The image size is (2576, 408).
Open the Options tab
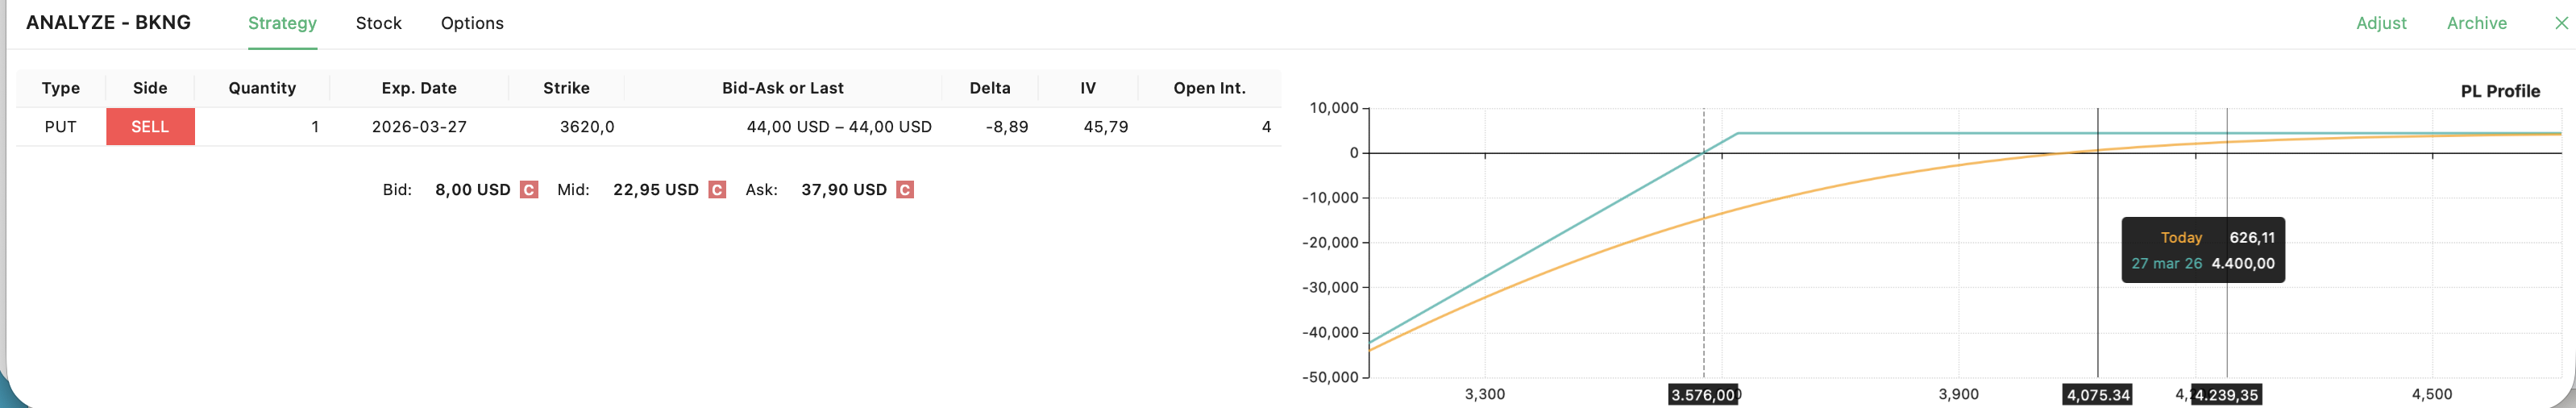coord(472,23)
